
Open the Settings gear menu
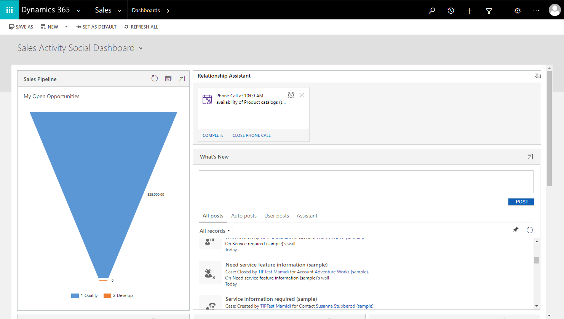pos(517,10)
